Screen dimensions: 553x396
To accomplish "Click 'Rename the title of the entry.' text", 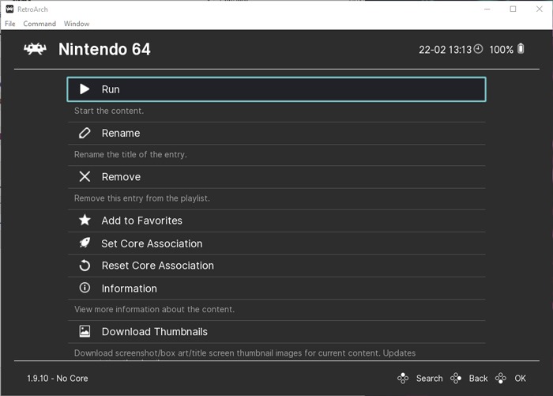I will pos(130,154).
